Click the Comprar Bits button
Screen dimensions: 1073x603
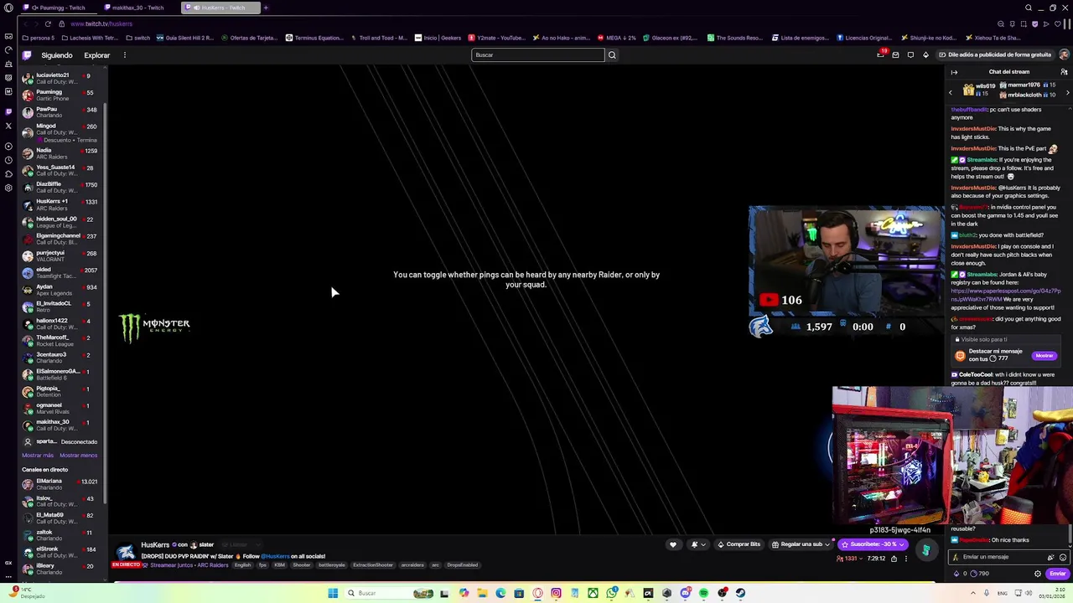[x=738, y=544]
